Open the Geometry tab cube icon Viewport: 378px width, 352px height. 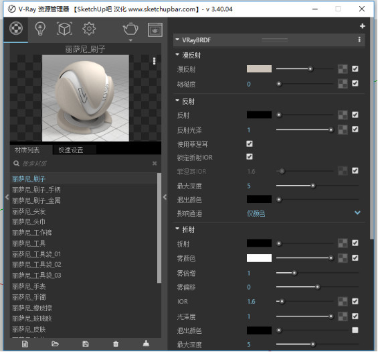tap(64, 29)
